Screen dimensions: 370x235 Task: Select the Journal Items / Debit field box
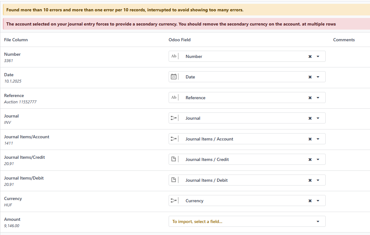tap(247, 180)
